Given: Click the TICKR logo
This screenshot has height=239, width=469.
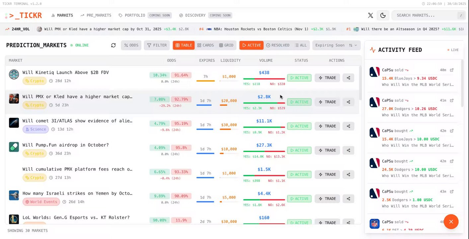Looking at the screenshot, I should (x=23, y=15).
